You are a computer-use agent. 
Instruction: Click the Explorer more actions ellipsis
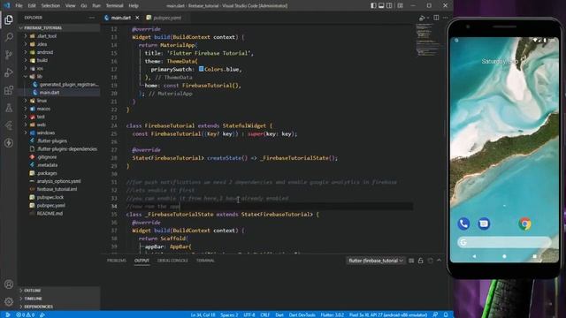[92, 18]
